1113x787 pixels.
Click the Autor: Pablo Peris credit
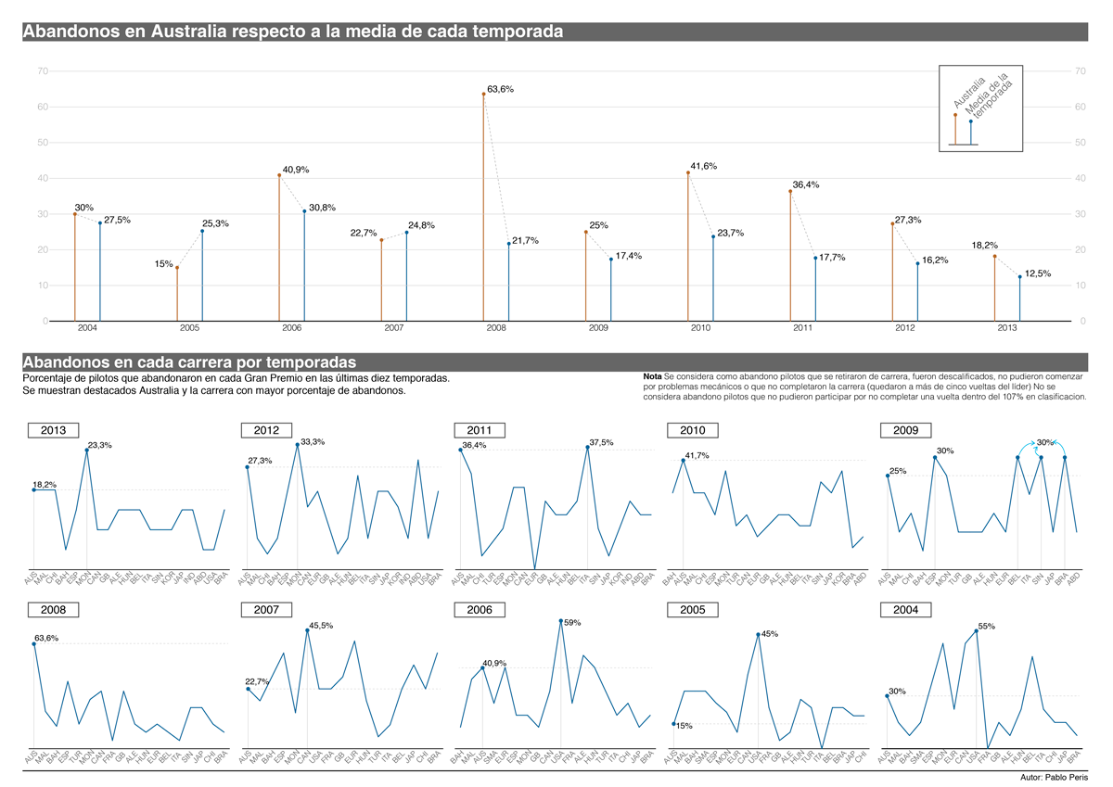(1055, 778)
